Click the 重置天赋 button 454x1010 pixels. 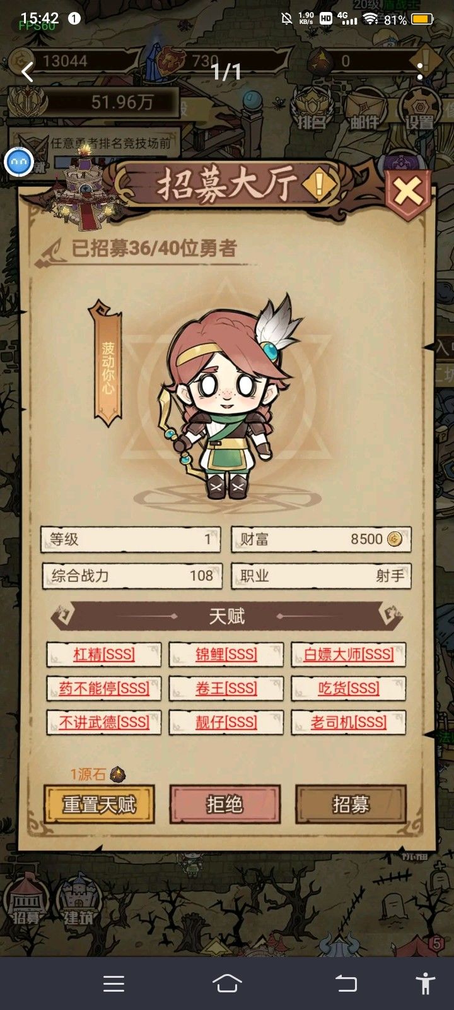(99, 804)
